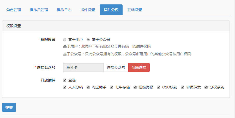Uncheck the 人人分销 plugin checkbox
This screenshot has width=235, height=118.
click(x=65, y=87)
